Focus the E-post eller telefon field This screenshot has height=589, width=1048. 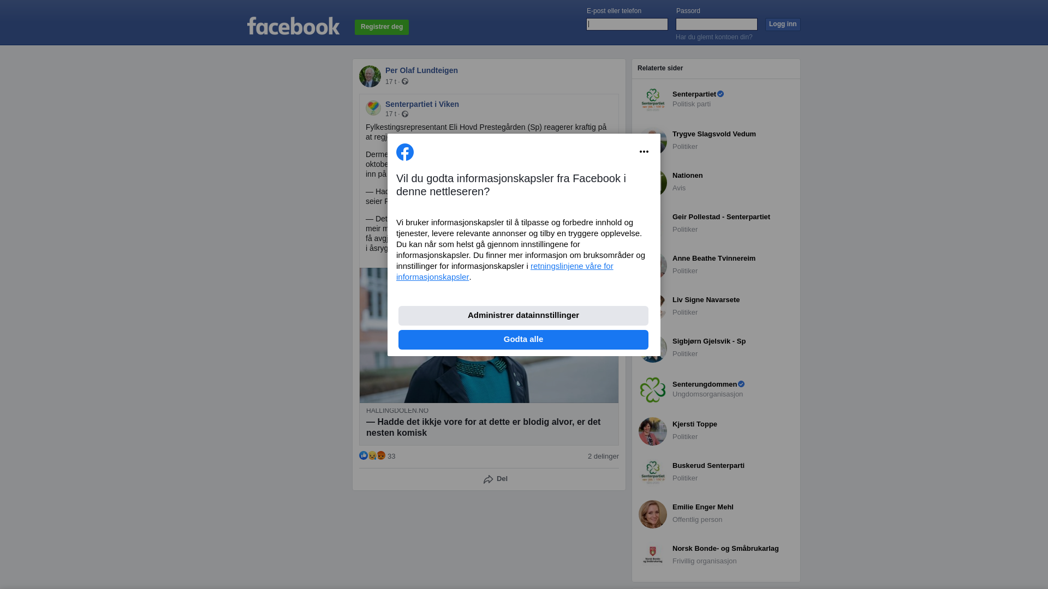coord(627,24)
